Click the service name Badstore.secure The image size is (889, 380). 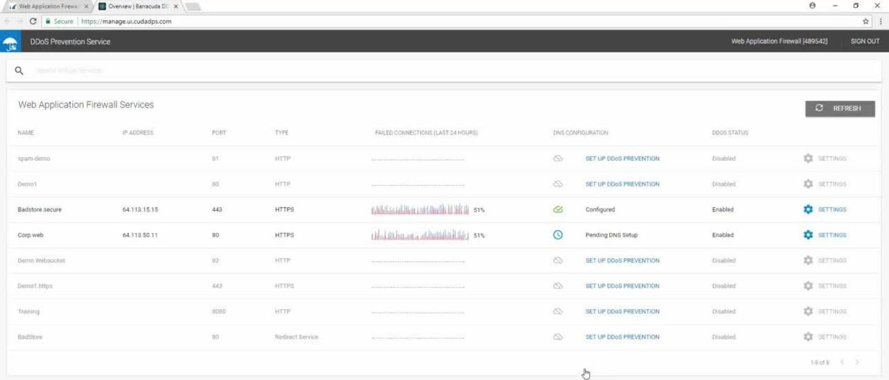coord(40,210)
